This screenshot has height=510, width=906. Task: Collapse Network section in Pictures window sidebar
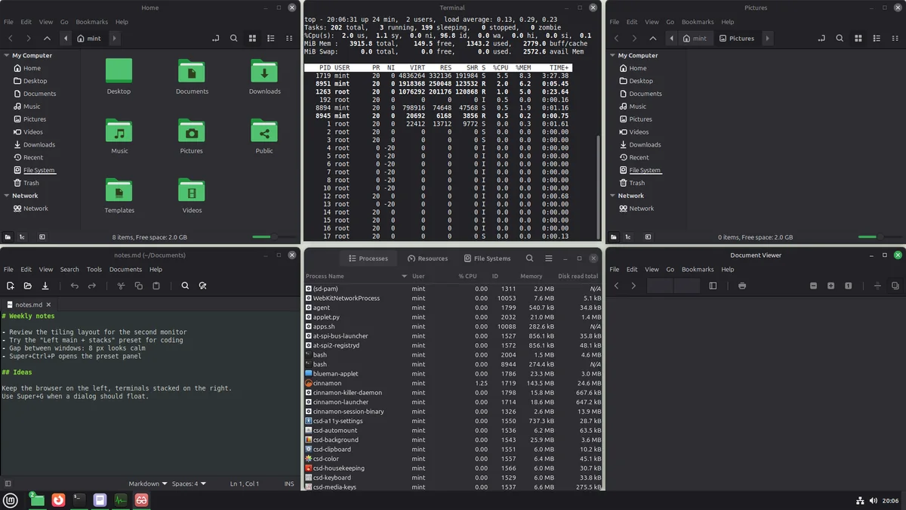613,196
